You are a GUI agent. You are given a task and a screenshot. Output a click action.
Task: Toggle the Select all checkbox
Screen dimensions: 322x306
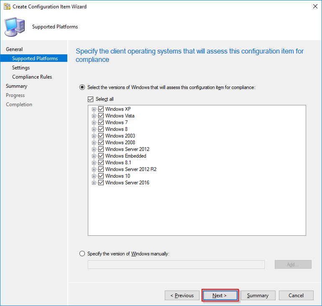point(91,99)
